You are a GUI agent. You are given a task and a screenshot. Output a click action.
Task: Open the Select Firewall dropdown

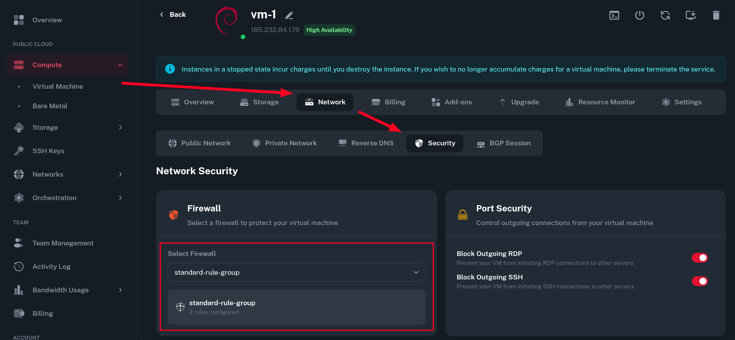tap(296, 272)
